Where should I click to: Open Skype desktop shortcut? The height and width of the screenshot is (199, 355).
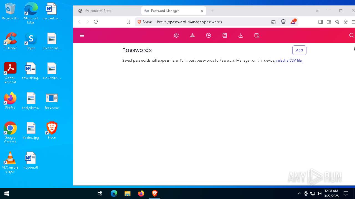pyautogui.click(x=31, y=41)
